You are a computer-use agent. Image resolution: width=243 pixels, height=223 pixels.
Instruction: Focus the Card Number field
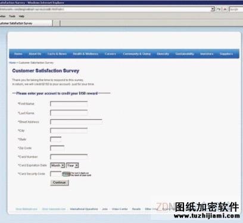coord(68,157)
